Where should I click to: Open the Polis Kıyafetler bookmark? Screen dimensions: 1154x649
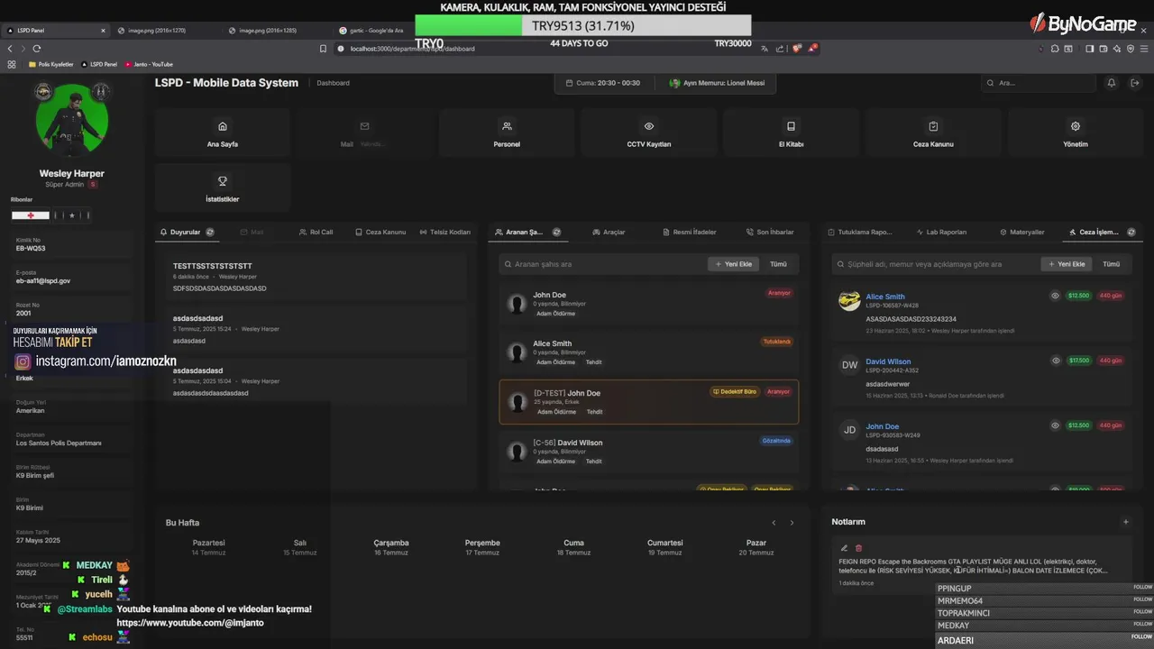(50, 64)
